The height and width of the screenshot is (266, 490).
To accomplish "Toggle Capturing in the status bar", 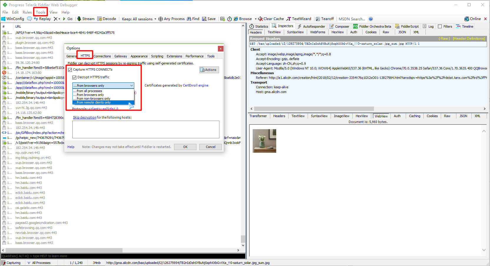I will [11, 263].
